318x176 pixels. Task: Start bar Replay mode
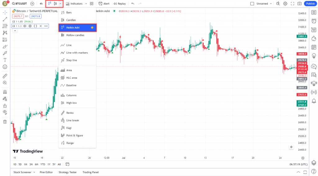click(x=120, y=4)
